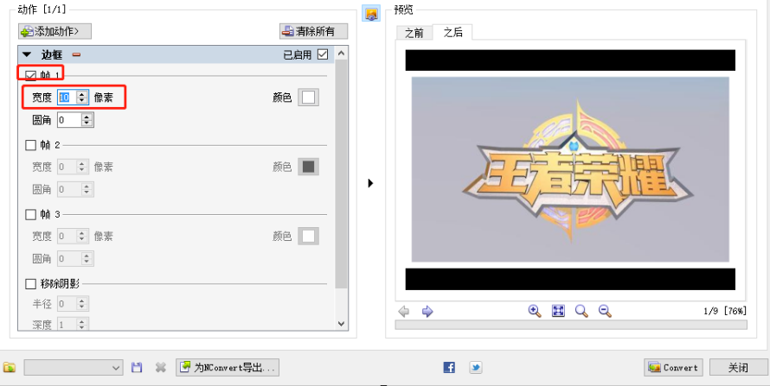770x386 pixels.
Task: Click the zoom out magnifier icon
Action: pos(605,311)
